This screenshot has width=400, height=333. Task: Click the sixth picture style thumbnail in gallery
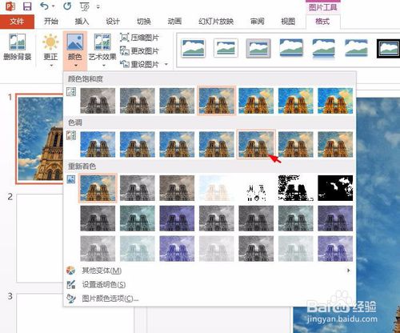[356, 48]
